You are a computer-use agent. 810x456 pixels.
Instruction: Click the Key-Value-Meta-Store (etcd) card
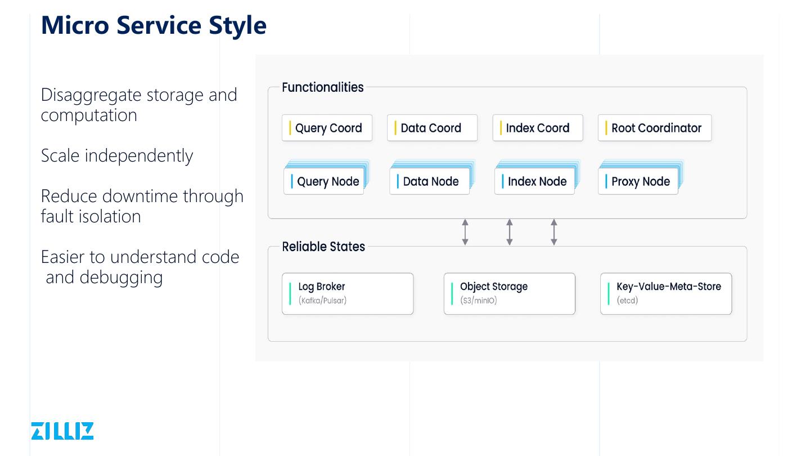point(666,294)
